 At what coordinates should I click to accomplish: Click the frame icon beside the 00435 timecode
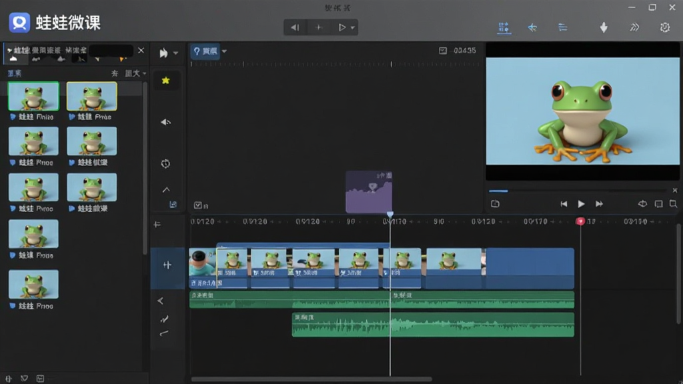pos(443,51)
